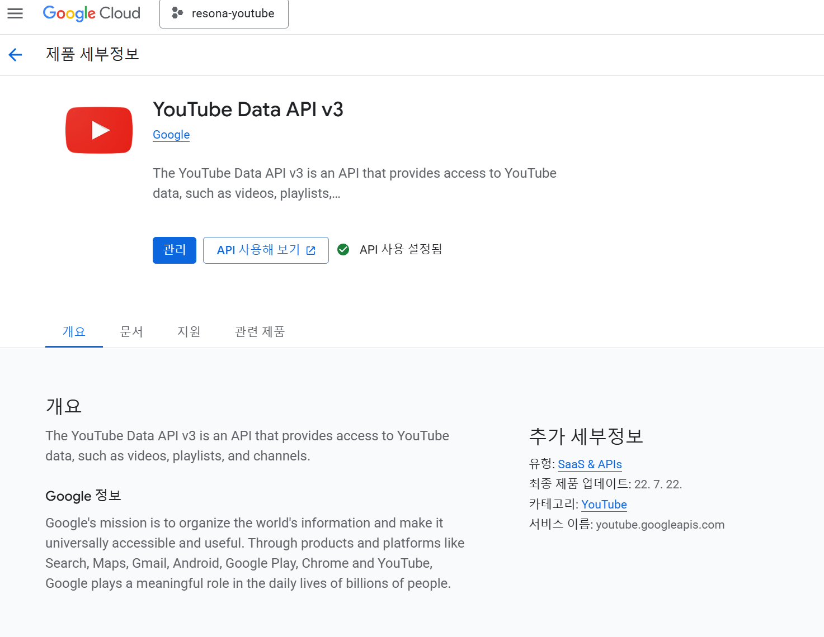Open the Google publisher link
This screenshot has height=637, width=824.
171,135
